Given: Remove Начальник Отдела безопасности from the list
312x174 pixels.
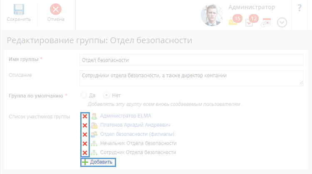Looking at the screenshot, I should click(85, 144).
